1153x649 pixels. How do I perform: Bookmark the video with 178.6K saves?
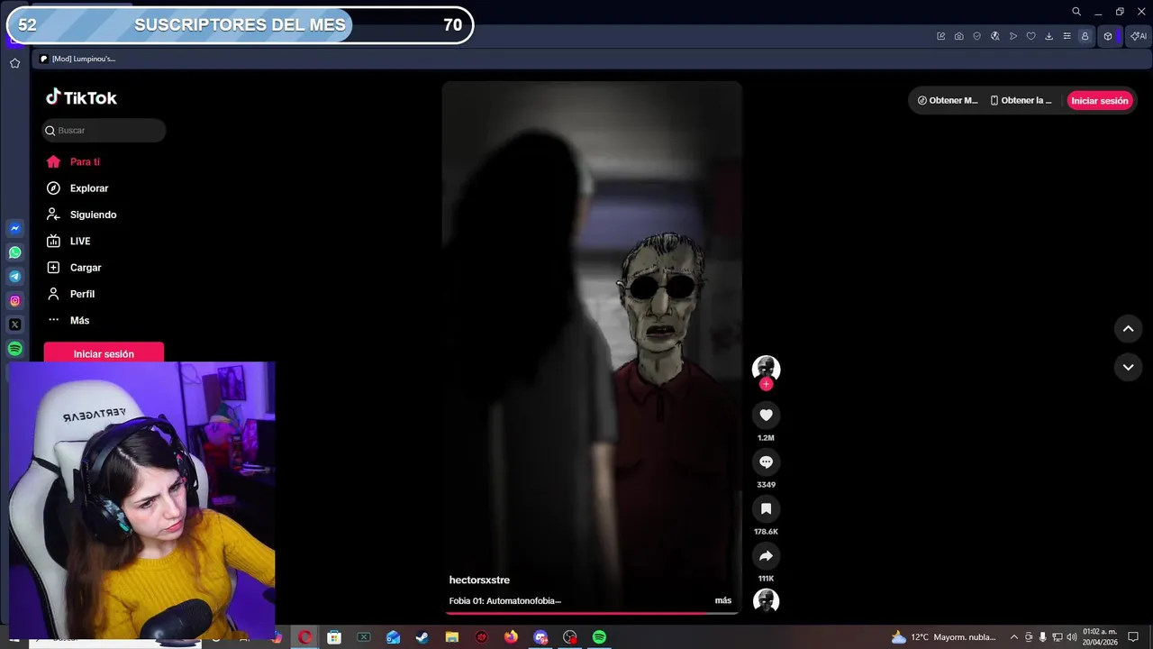pyautogui.click(x=766, y=508)
